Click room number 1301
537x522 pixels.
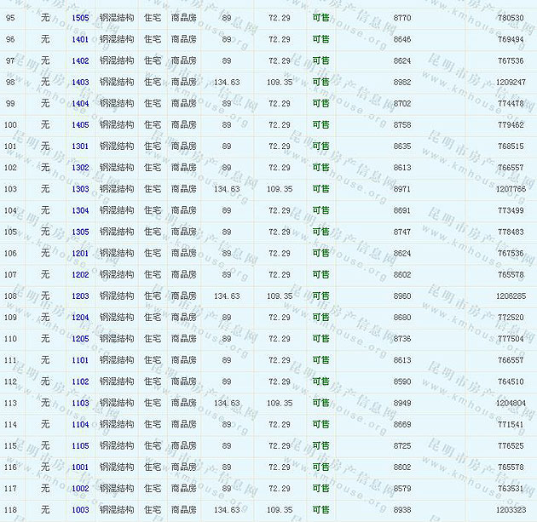point(80,146)
